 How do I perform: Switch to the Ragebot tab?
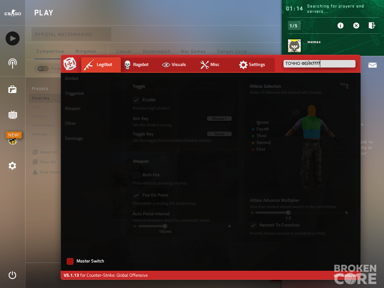[136, 64]
